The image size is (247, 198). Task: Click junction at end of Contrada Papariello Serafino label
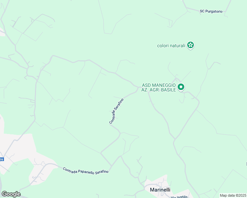112,166
